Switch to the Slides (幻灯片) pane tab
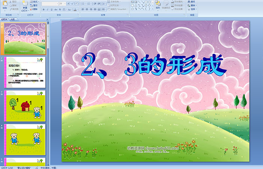Viewport: 263px width, 169px height. click(5, 20)
